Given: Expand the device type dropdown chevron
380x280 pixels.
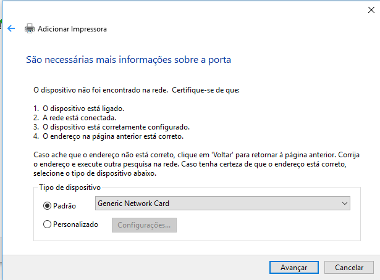Looking at the screenshot, I should [344, 204].
